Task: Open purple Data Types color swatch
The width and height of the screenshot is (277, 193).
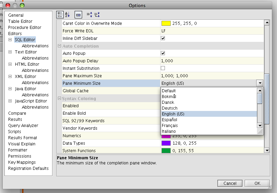Action: (166, 143)
